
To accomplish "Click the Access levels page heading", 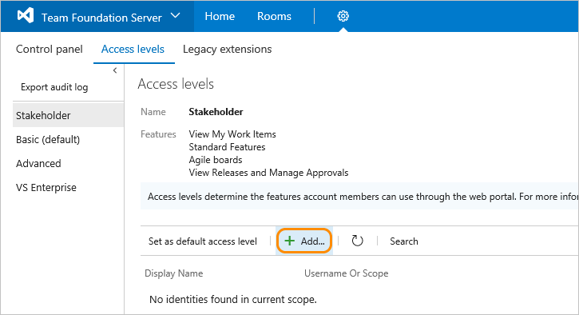I will coord(176,84).
